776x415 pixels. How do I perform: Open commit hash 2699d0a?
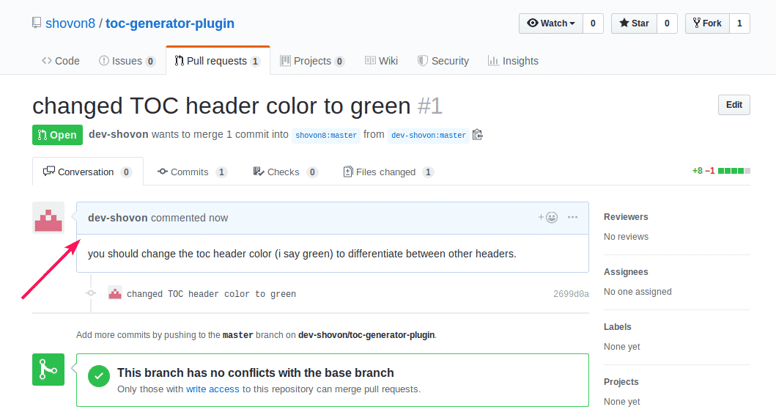(x=571, y=294)
